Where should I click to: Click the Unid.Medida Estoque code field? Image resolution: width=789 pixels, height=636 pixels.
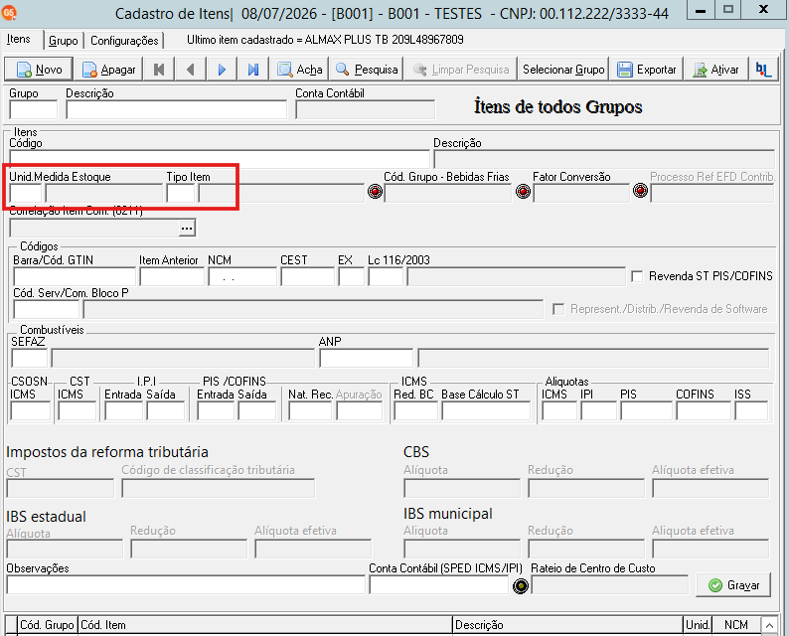[26, 193]
